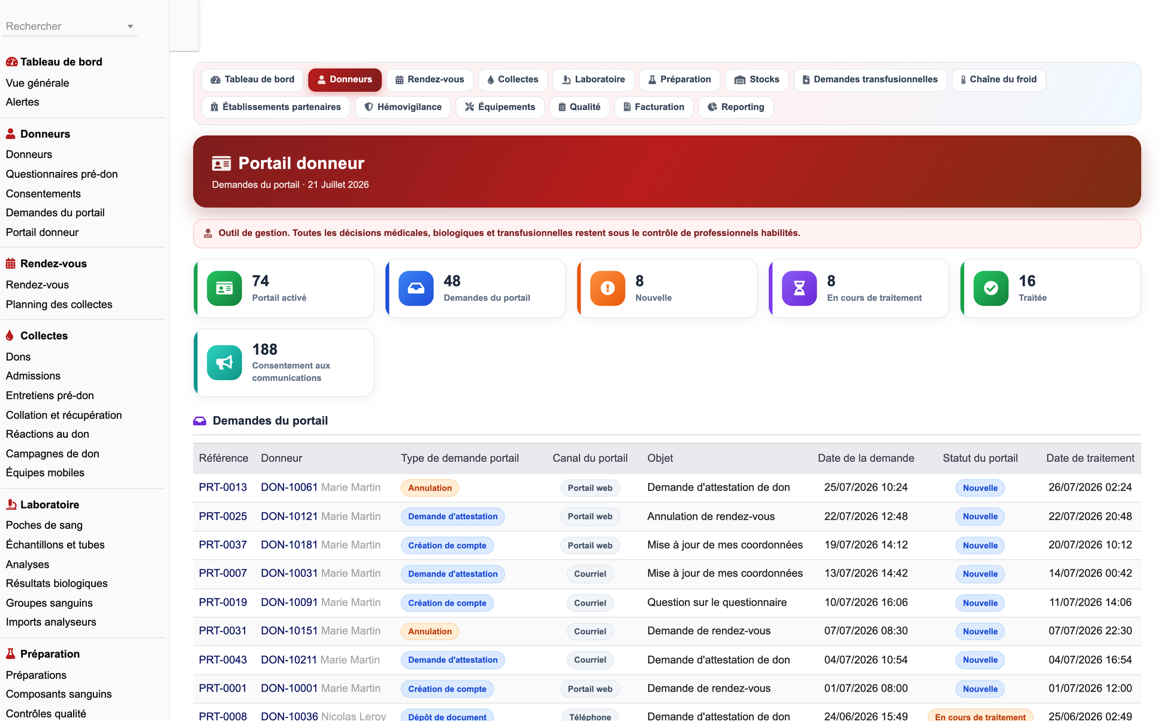Click the orange Nouvelle exclamation icon

tap(608, 289)
